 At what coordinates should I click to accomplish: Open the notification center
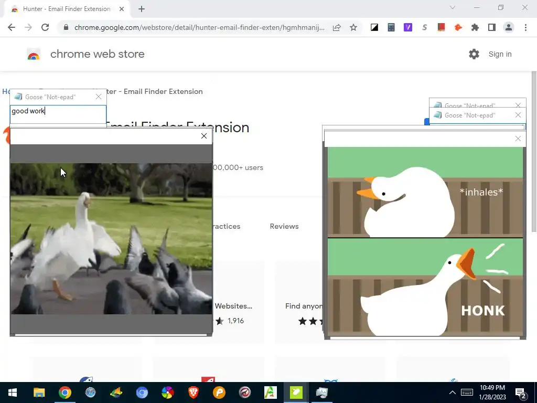click(x=520, y=393)
